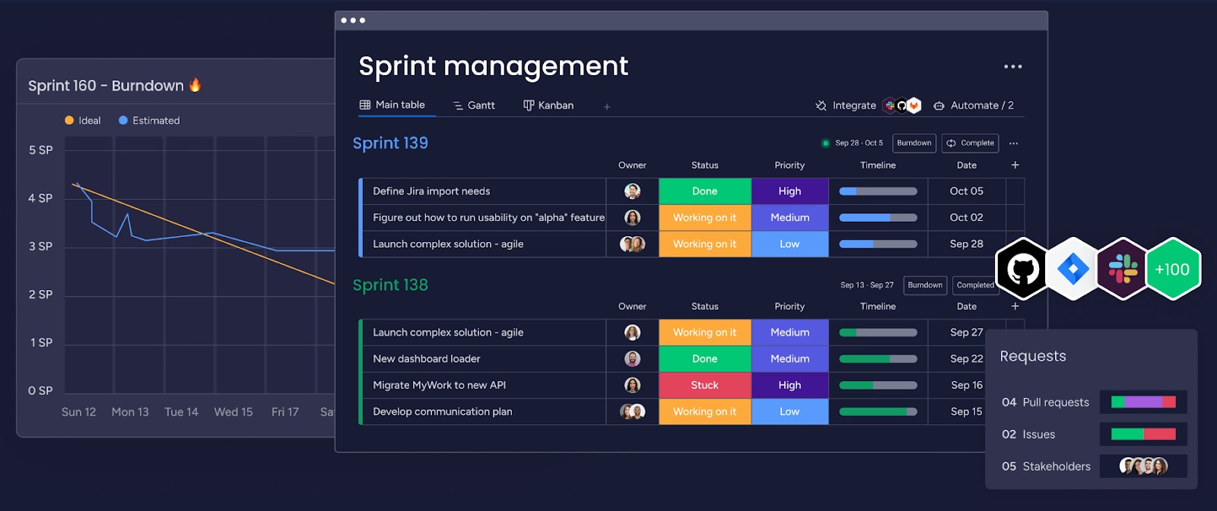Click the +100 integrations hexagon
Viewport: 1217px width, 511px height.
(1172, 269)
